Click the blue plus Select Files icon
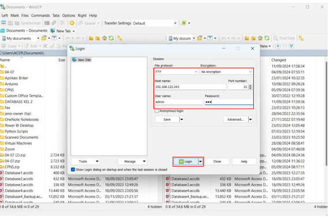This screenshot has height=221, width=330. click(278, 46)
